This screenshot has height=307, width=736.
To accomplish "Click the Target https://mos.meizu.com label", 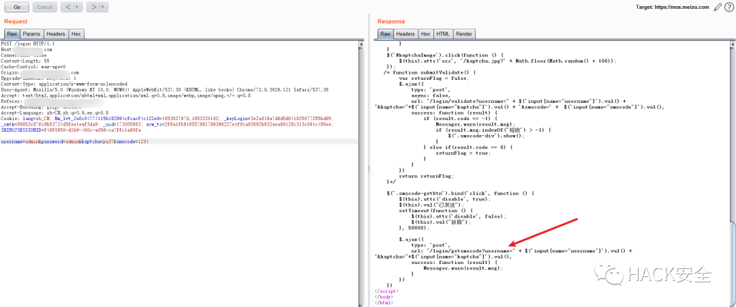I will tap(672, 7).
